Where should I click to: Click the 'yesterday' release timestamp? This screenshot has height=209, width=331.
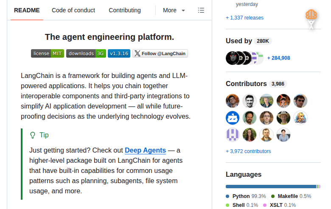click(247, 4)
